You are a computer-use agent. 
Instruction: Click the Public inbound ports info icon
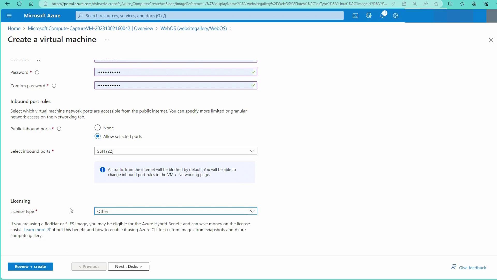(59, 129)
